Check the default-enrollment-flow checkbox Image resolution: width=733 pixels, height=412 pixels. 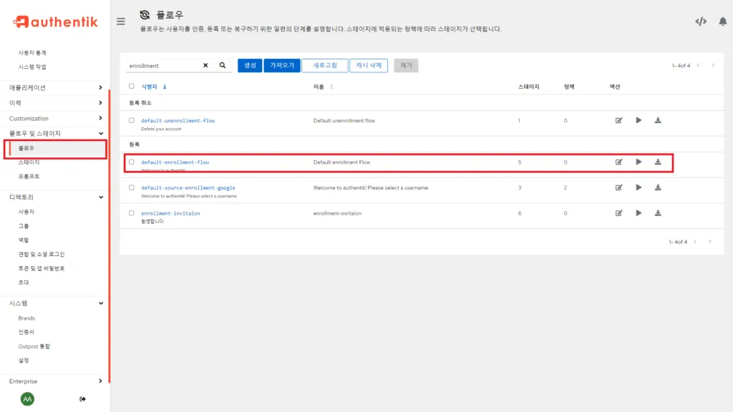click(132, 162)
